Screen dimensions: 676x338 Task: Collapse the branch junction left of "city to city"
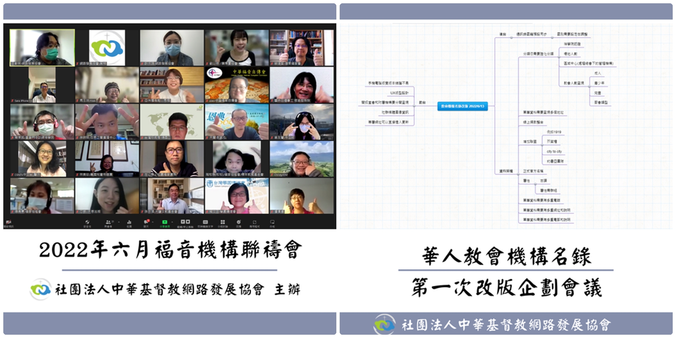tap(542, 142)
